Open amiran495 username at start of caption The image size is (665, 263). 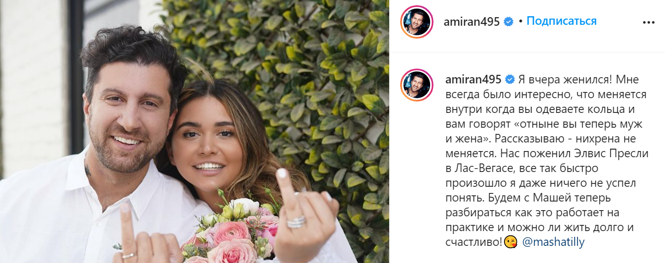pyautogui.click(x=472, y=79)
